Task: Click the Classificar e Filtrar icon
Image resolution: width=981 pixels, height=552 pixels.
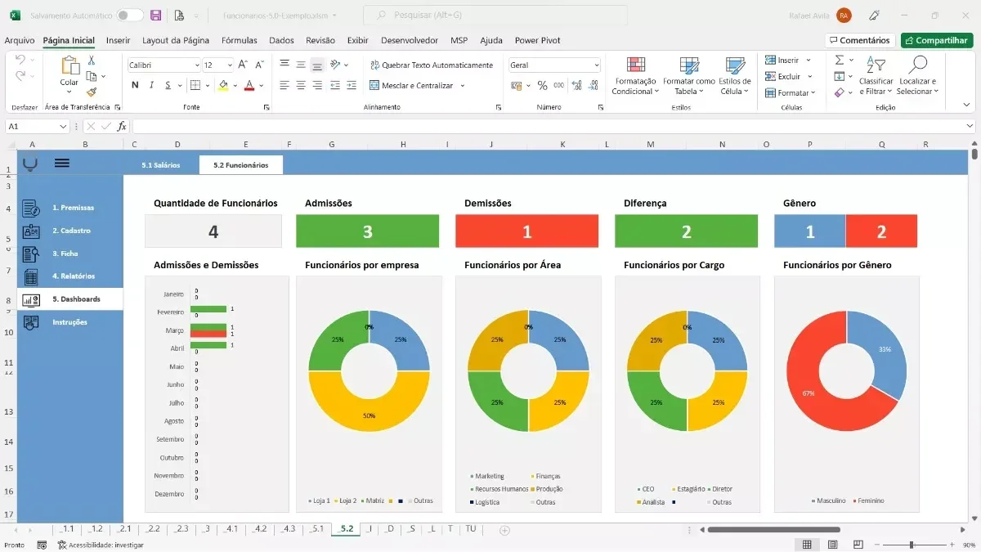Action: (876, 65)
